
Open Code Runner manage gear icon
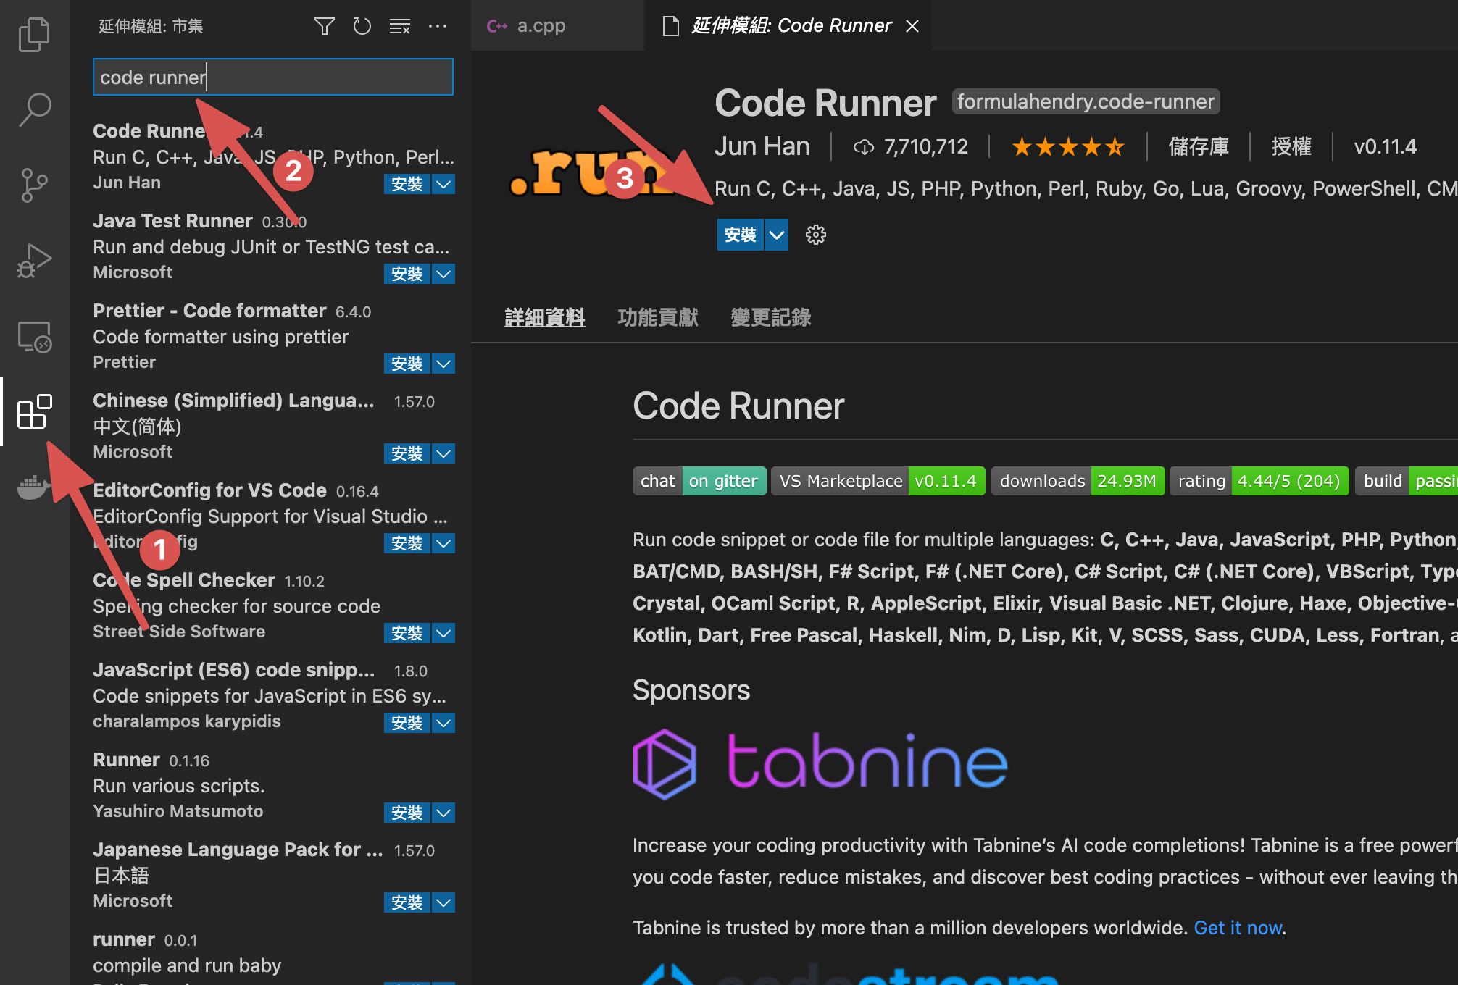[x=816, y=235]
